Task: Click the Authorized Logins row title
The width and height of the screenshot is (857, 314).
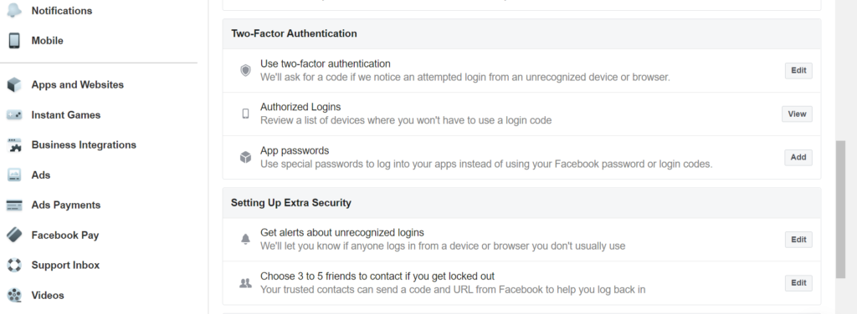Action: click(300, 107)
